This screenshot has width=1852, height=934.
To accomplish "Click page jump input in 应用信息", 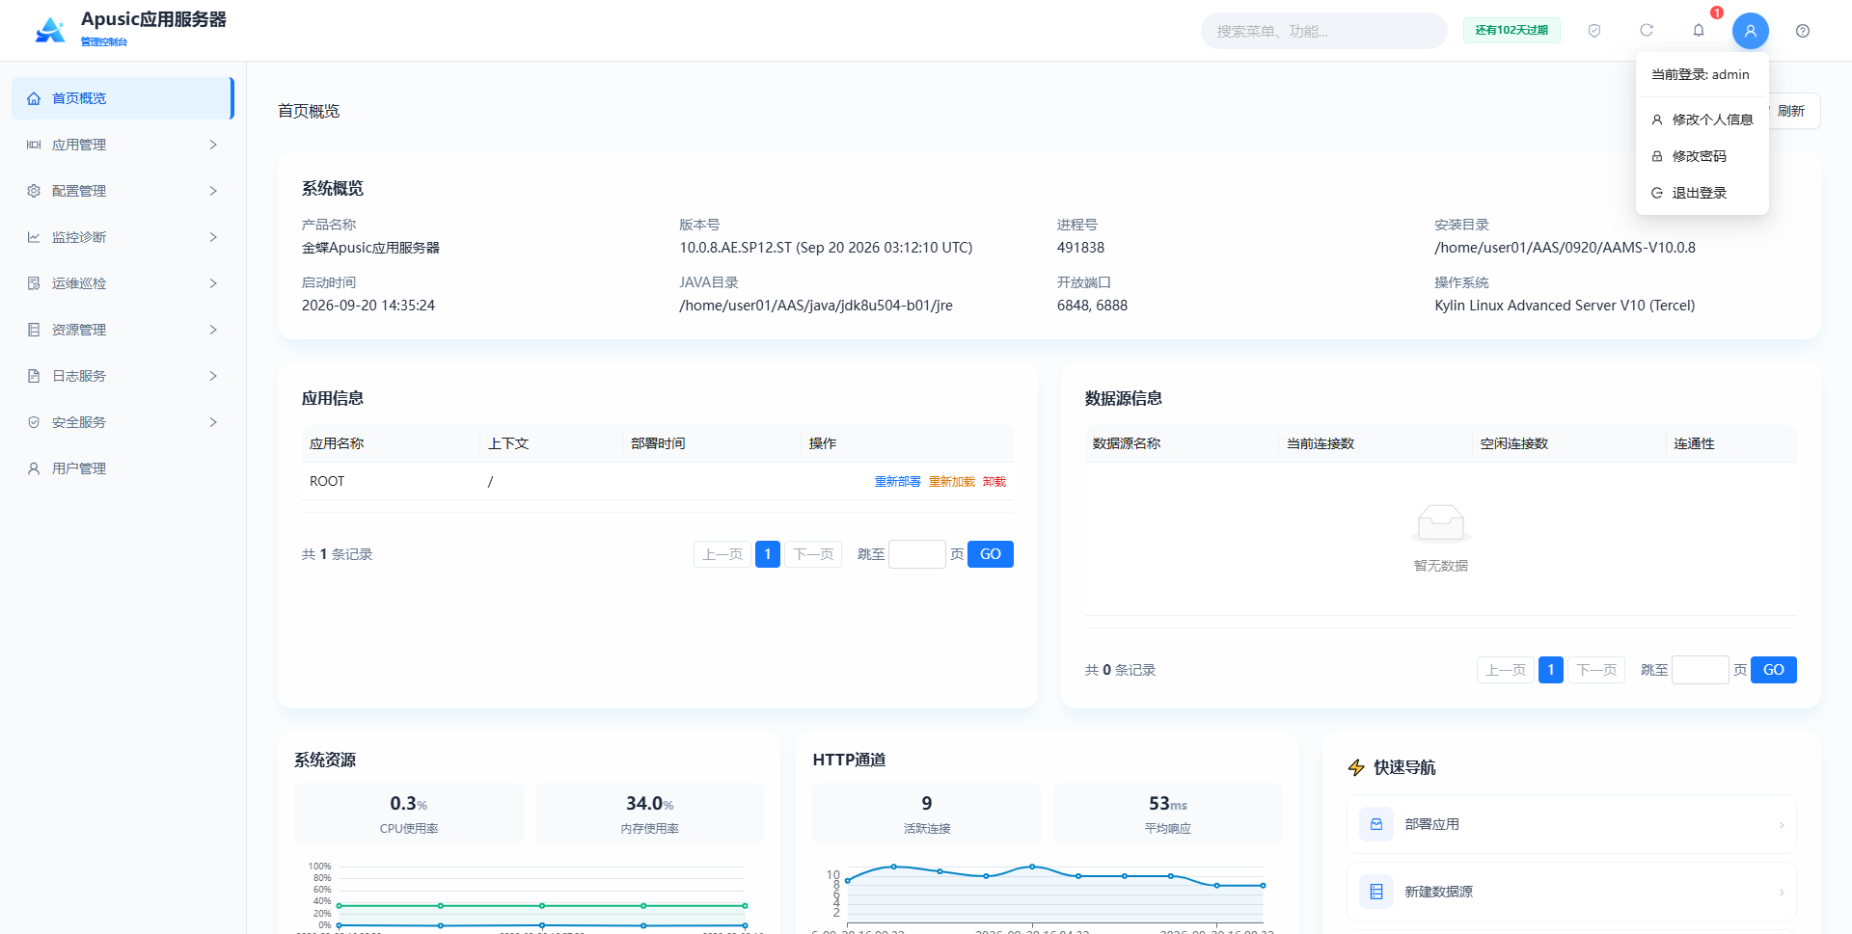I will 917,554.
